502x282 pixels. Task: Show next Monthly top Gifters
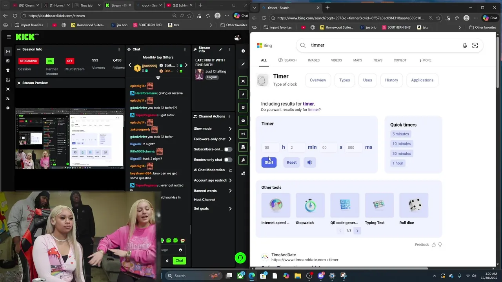(x=186, y=65)
